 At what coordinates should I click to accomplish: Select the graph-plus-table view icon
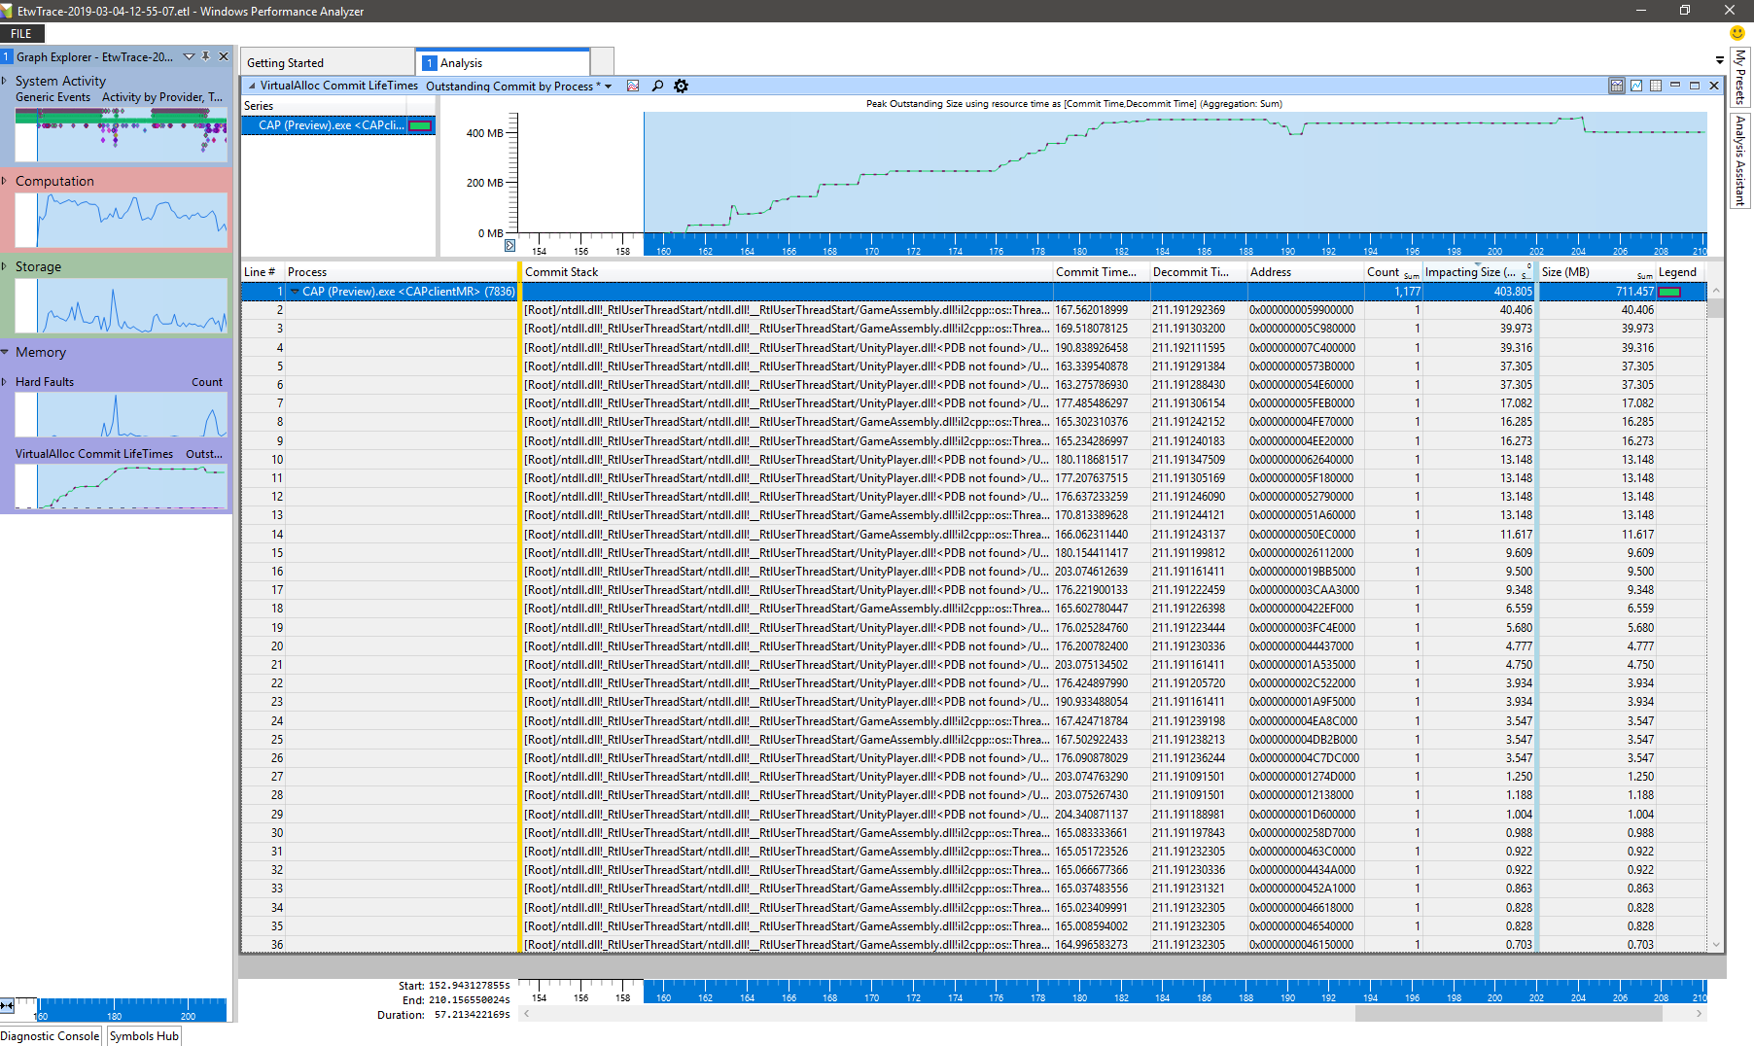pyautogui.click(x=1617, y=86)
